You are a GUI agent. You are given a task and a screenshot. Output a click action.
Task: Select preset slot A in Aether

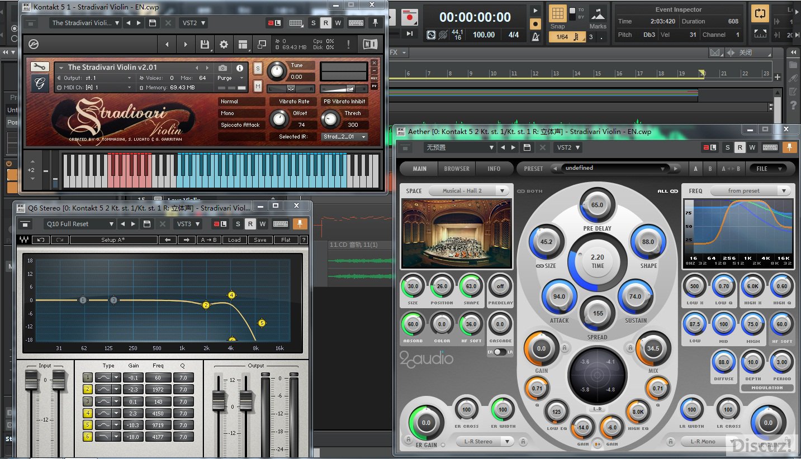click(x=695, y=169)
